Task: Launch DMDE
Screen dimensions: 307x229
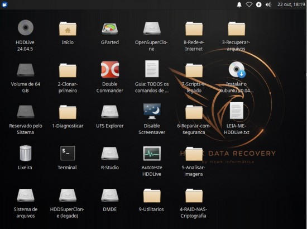Action: pyautogui.click(x=109, y=195)
